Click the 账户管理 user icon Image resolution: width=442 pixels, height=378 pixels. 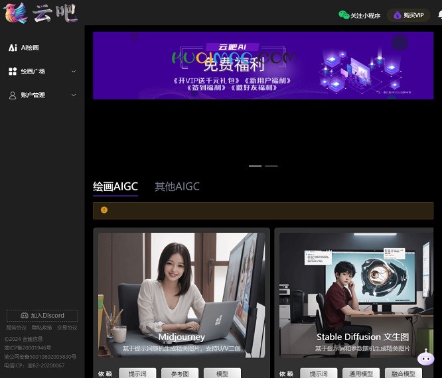pos(13,95)
